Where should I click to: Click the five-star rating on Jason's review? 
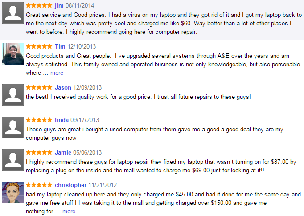39,88
